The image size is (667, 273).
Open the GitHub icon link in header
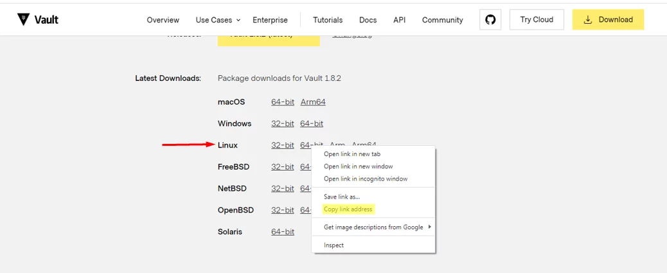pos(490,19)
